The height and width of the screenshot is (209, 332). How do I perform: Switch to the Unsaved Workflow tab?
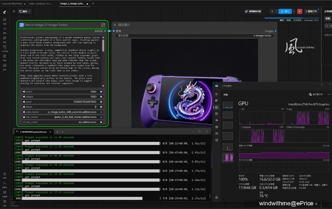[12, 4]
